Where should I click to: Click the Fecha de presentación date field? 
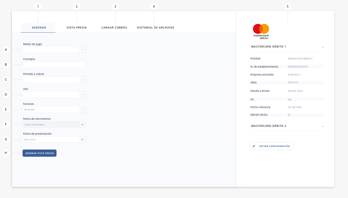pos(54,139)
